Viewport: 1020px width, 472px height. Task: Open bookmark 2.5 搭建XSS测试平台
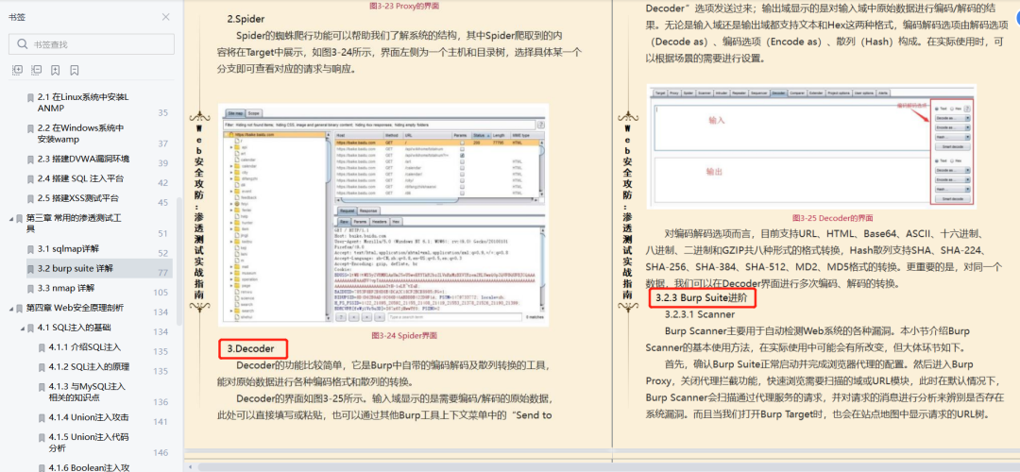[78, 198]
